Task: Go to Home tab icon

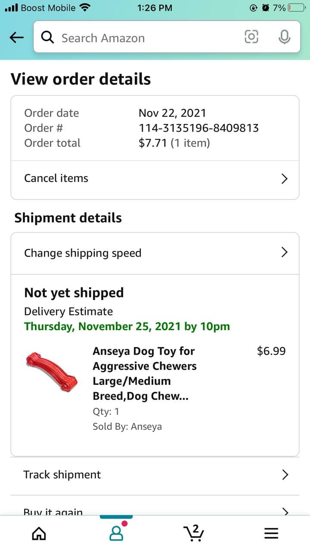Action: click(39, 533)
